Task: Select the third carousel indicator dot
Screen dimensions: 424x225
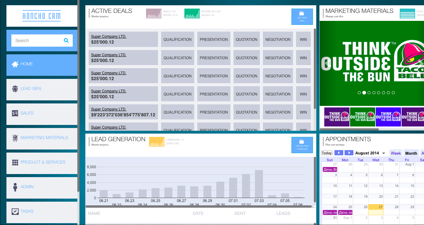Action: coord(369,93)
